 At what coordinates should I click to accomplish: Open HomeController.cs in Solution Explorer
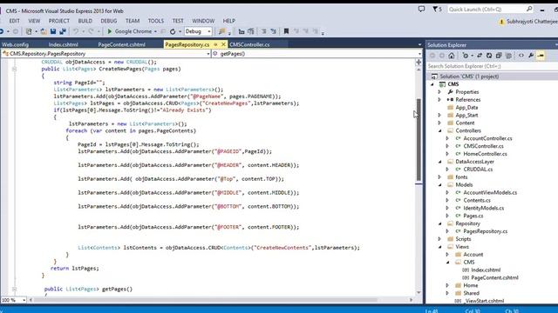(485, 154)
